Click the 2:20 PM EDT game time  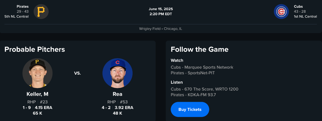pyautogui.click(x=161, y=14)
